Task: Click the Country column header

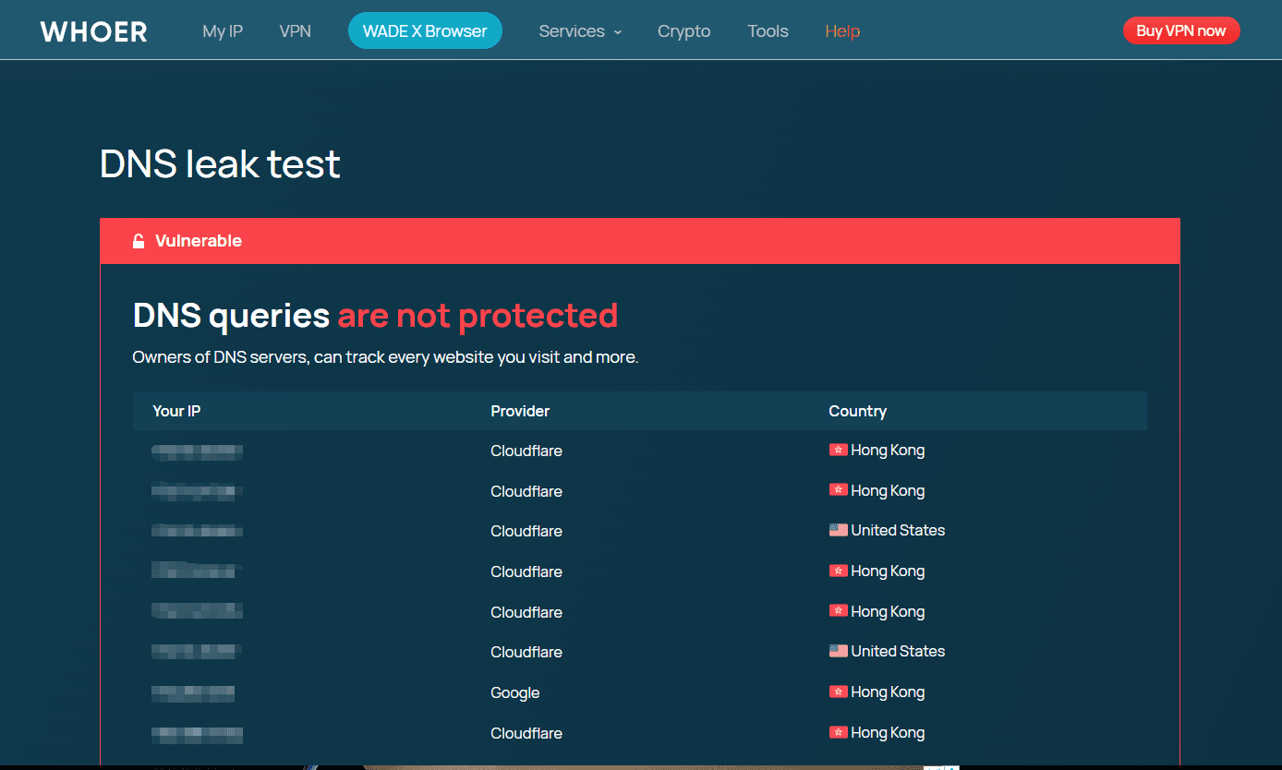Action: (857, 411)
